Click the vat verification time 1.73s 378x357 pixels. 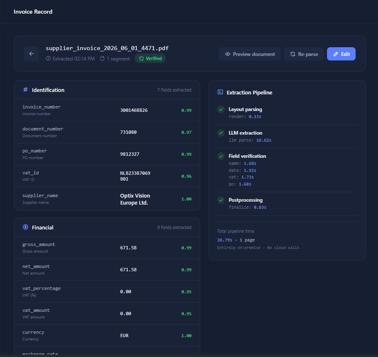tap(247, 177)
